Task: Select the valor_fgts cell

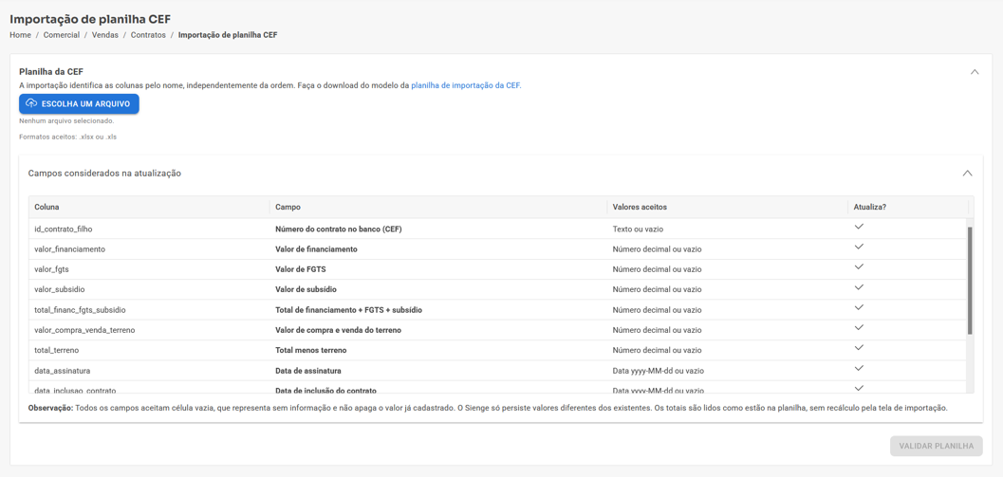Action: pos(149,269)
